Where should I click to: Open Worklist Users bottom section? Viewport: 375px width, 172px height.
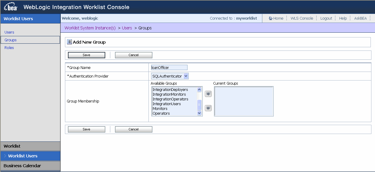[30, 156]
